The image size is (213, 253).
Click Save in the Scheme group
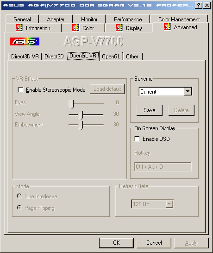coord(150,110)
